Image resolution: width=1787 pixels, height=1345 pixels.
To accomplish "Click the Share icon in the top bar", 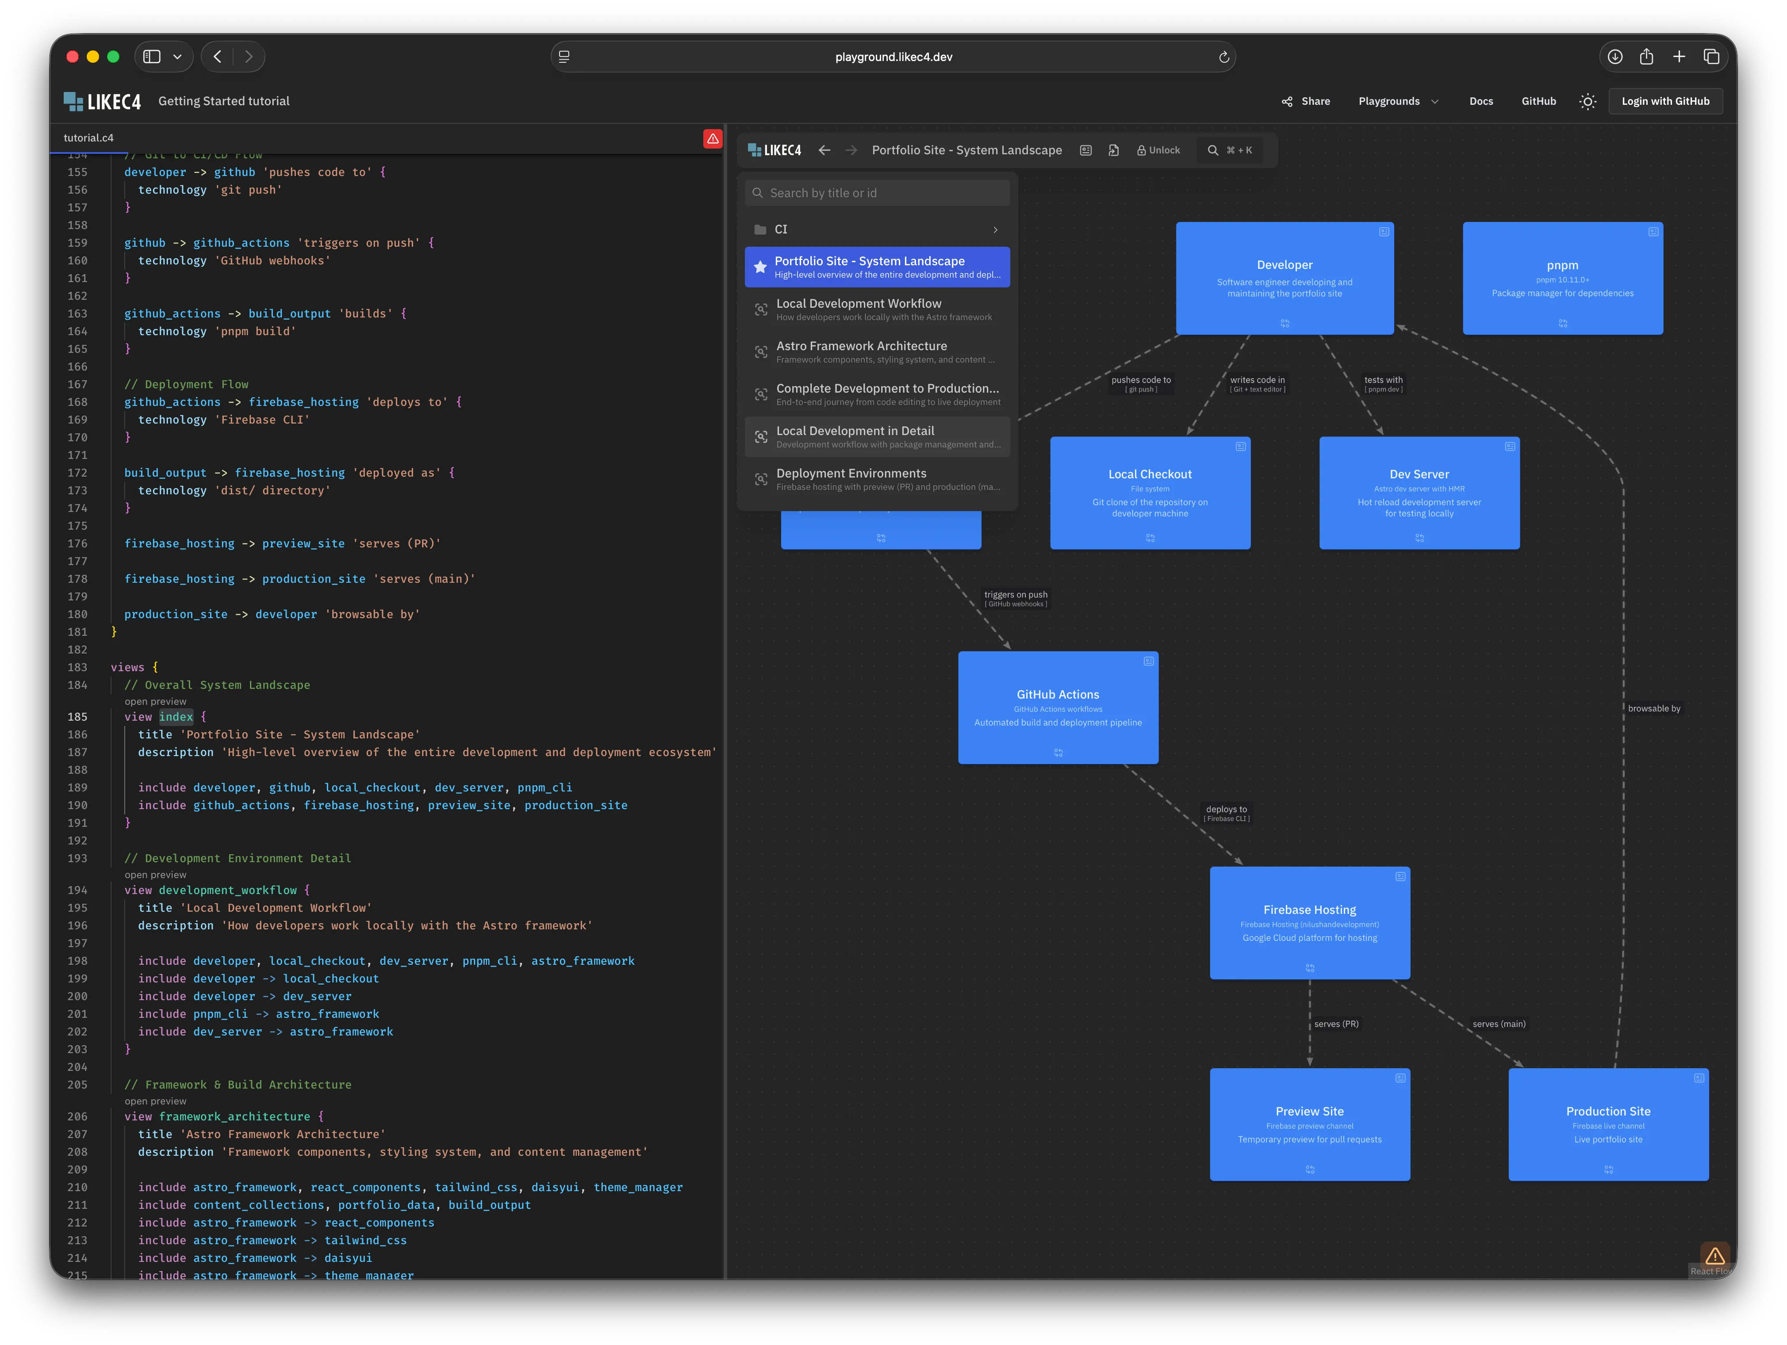I will [x=1288, y=101].
